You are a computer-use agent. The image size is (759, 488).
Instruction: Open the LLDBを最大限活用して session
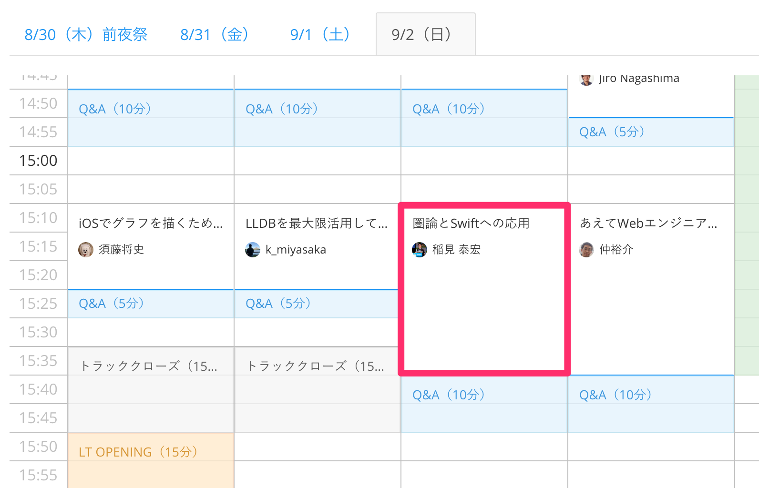click(x=317, y=223)
